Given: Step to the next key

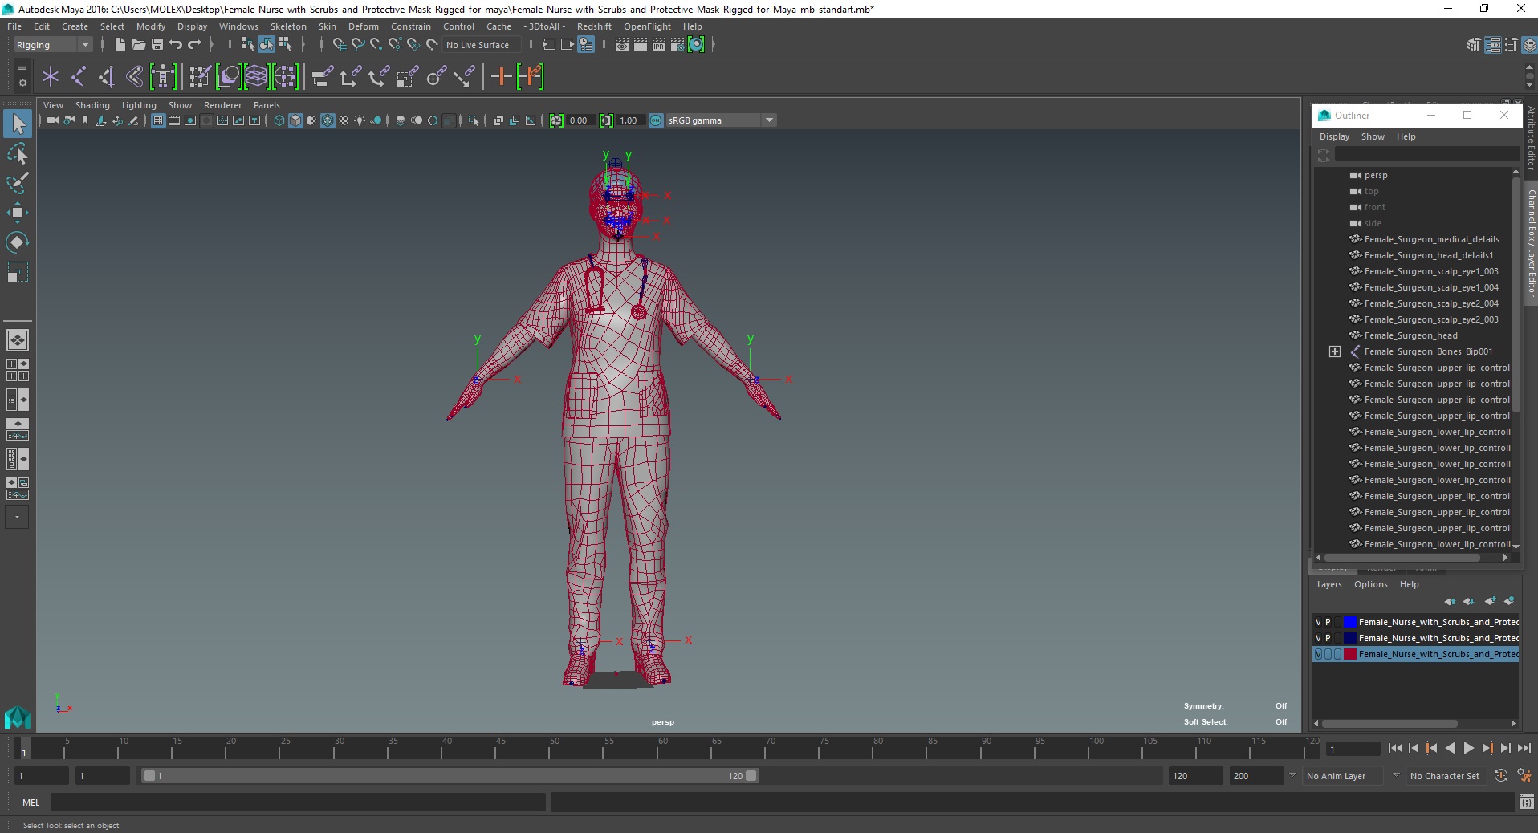Looking at the screenshot, I should [x=1487, y=748].
